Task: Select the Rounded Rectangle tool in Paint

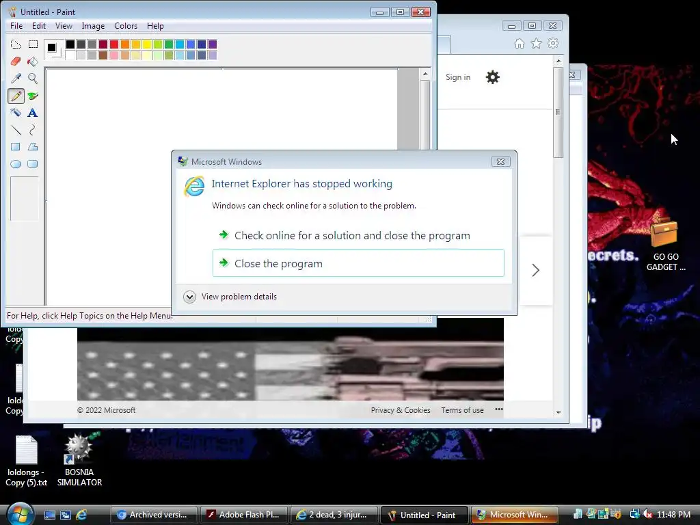Action: pos(33,164)
